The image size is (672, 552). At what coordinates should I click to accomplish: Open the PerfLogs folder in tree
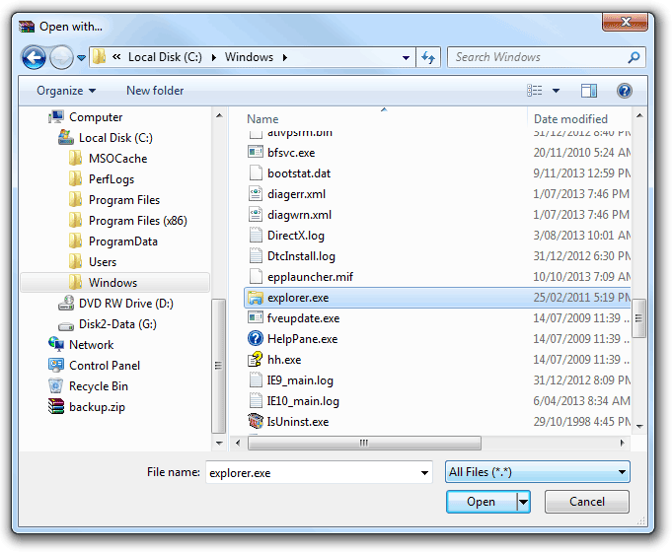(x=112, y=179)
